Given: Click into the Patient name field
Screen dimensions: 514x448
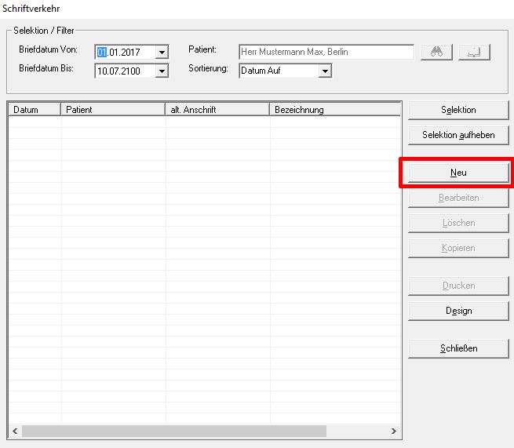Looking at the screenshot, I should [326, 52].
